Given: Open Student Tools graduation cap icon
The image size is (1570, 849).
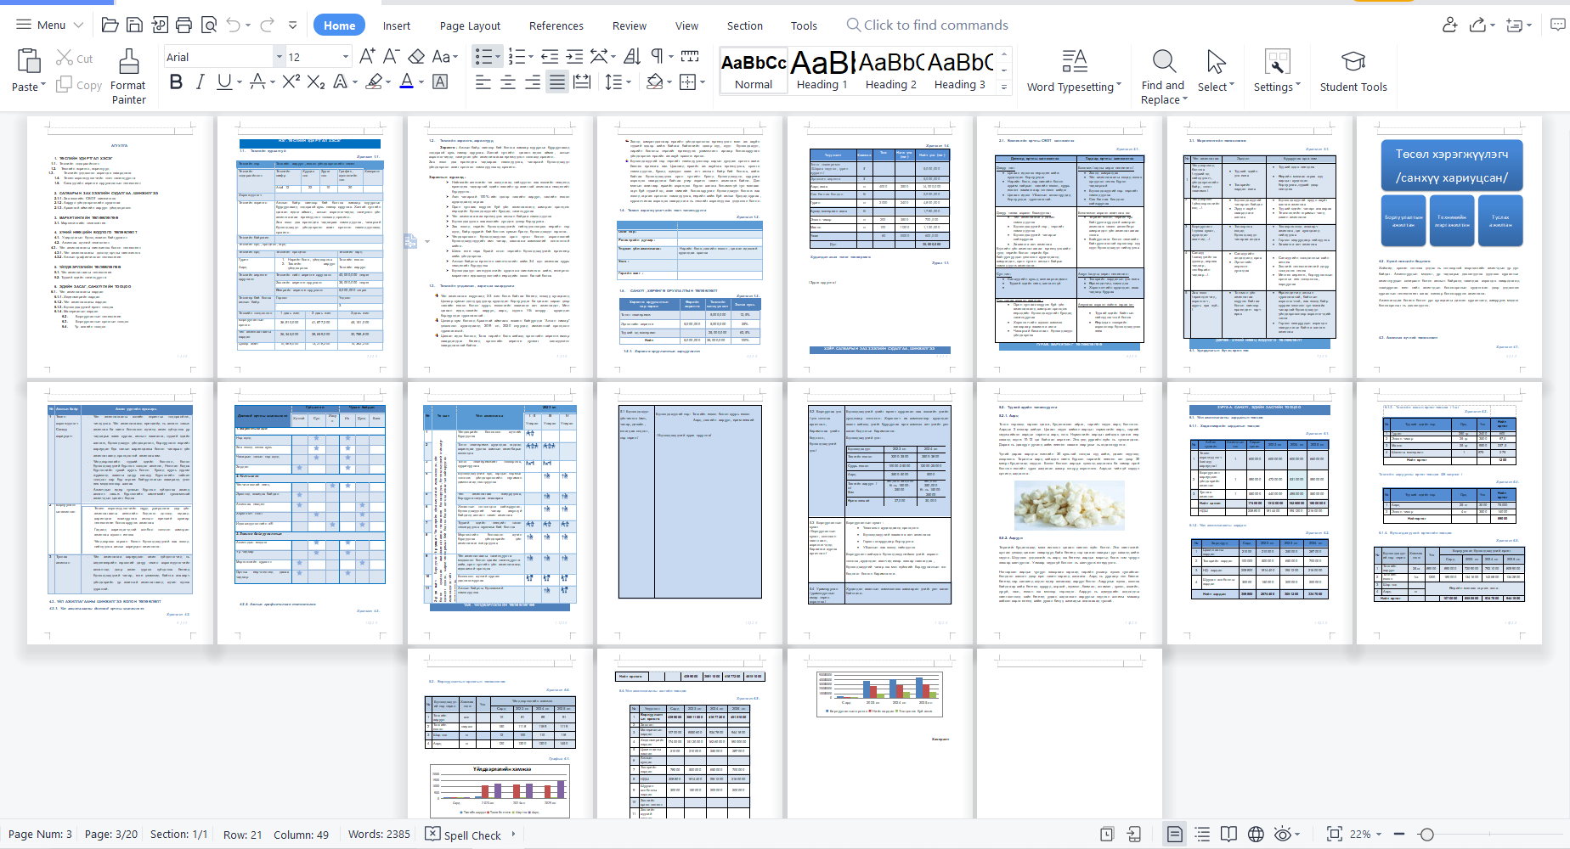Looking at the screenshot, I should pos(1353,61).
